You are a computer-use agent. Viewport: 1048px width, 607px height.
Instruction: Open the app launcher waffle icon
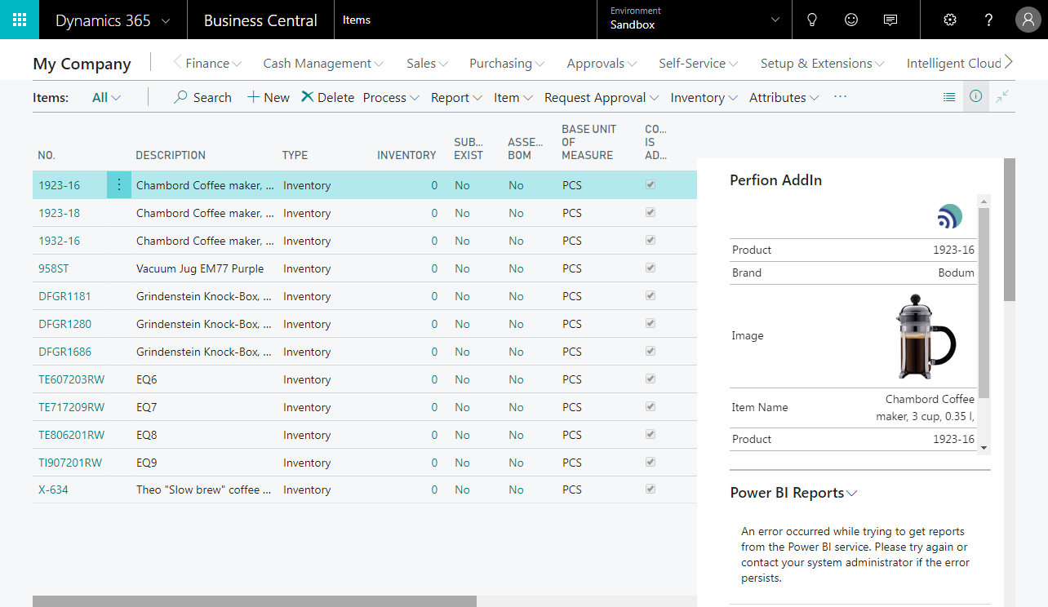[x=20, y=20]
